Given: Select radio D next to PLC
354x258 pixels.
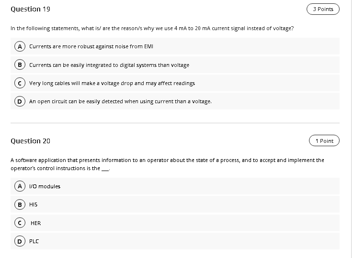Looking at the screenshot, I should point(20,241).
